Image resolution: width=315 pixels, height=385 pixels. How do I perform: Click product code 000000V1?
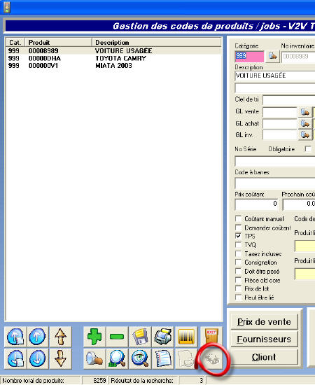(x=43, y=66)
